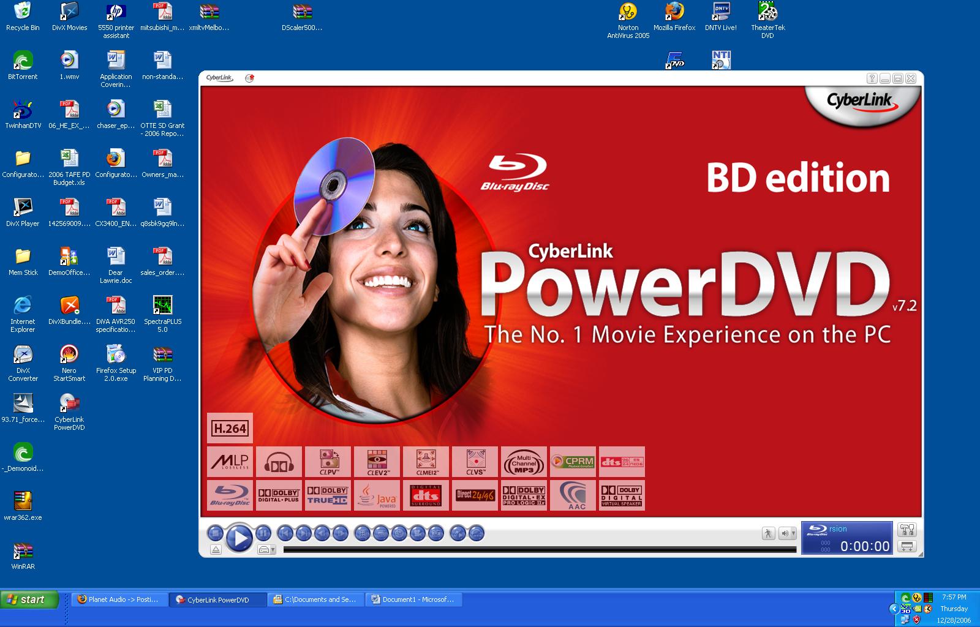
Task: Switch to CyberLink PowerDVD taskbar button
Action: pyautogui.click(x=219, y=599)
